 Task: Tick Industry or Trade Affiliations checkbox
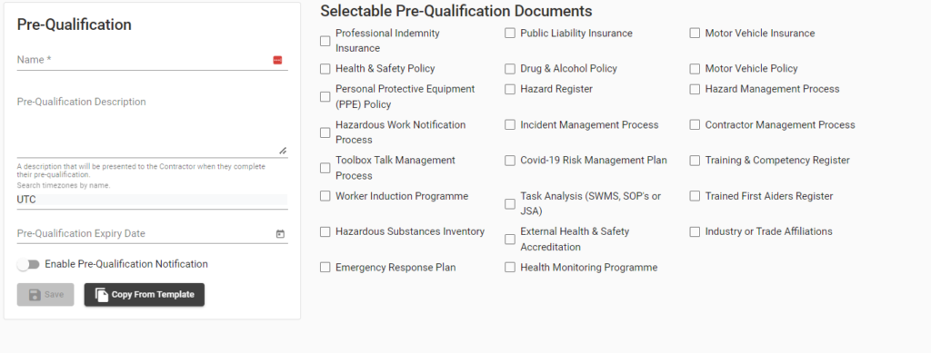(695, 231)
